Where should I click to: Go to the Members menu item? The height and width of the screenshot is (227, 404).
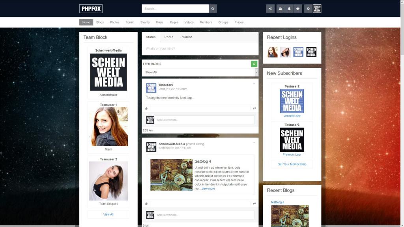(x=206, y=22)
